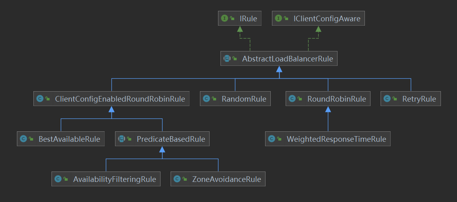Select the IRule label text

point(248,18)
